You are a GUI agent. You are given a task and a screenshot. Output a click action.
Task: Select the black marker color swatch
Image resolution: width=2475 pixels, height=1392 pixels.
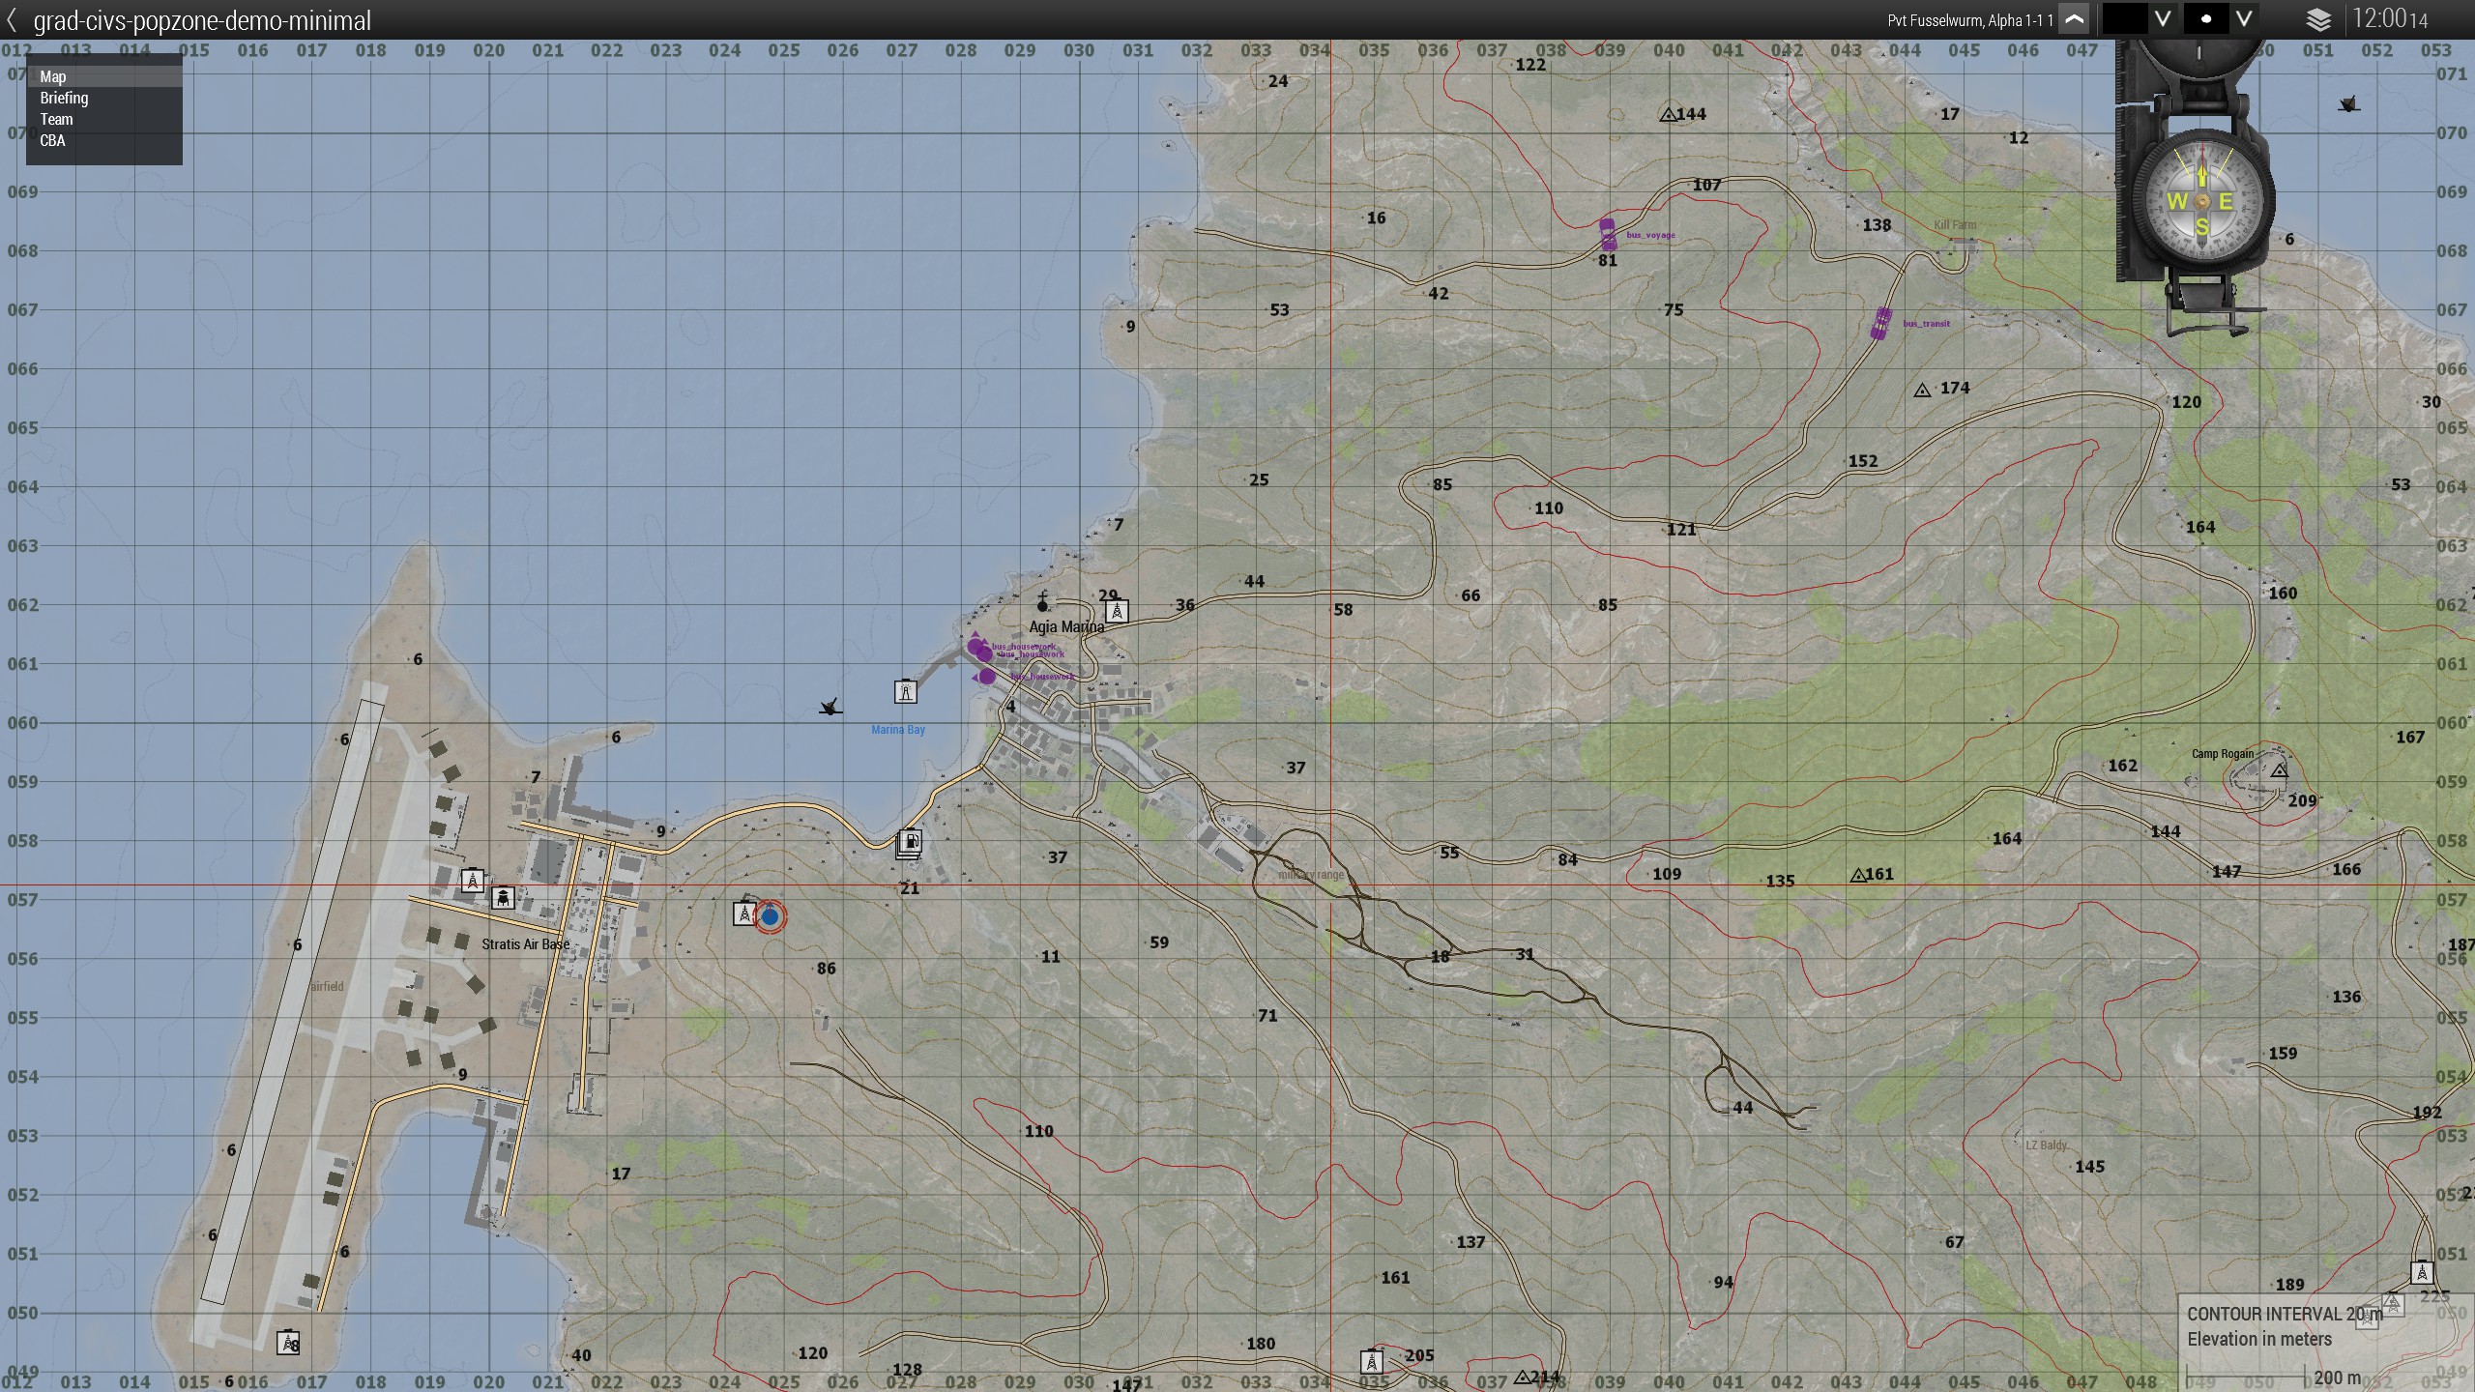click(2124, 19)
